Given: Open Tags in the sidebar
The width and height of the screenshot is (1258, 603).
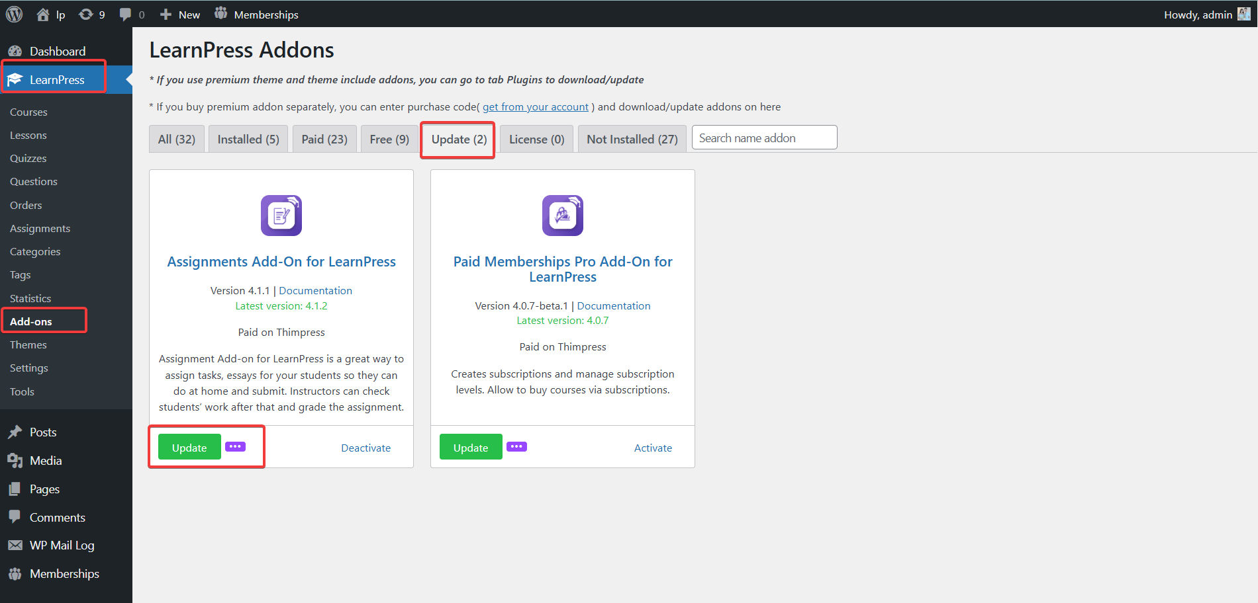Looking at the screenshot, I should [x=21, y=274].
